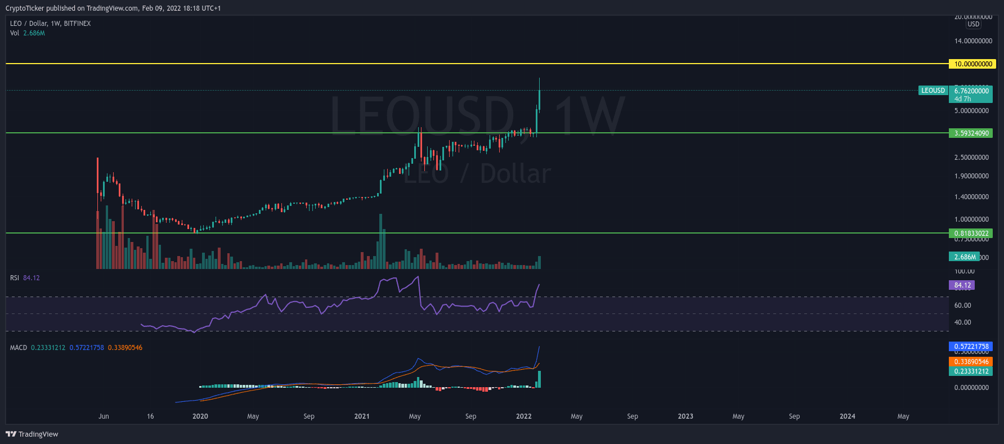Click the TradingView logo icon
This screenshot has width=1004, height=444.
click(11, 434)
